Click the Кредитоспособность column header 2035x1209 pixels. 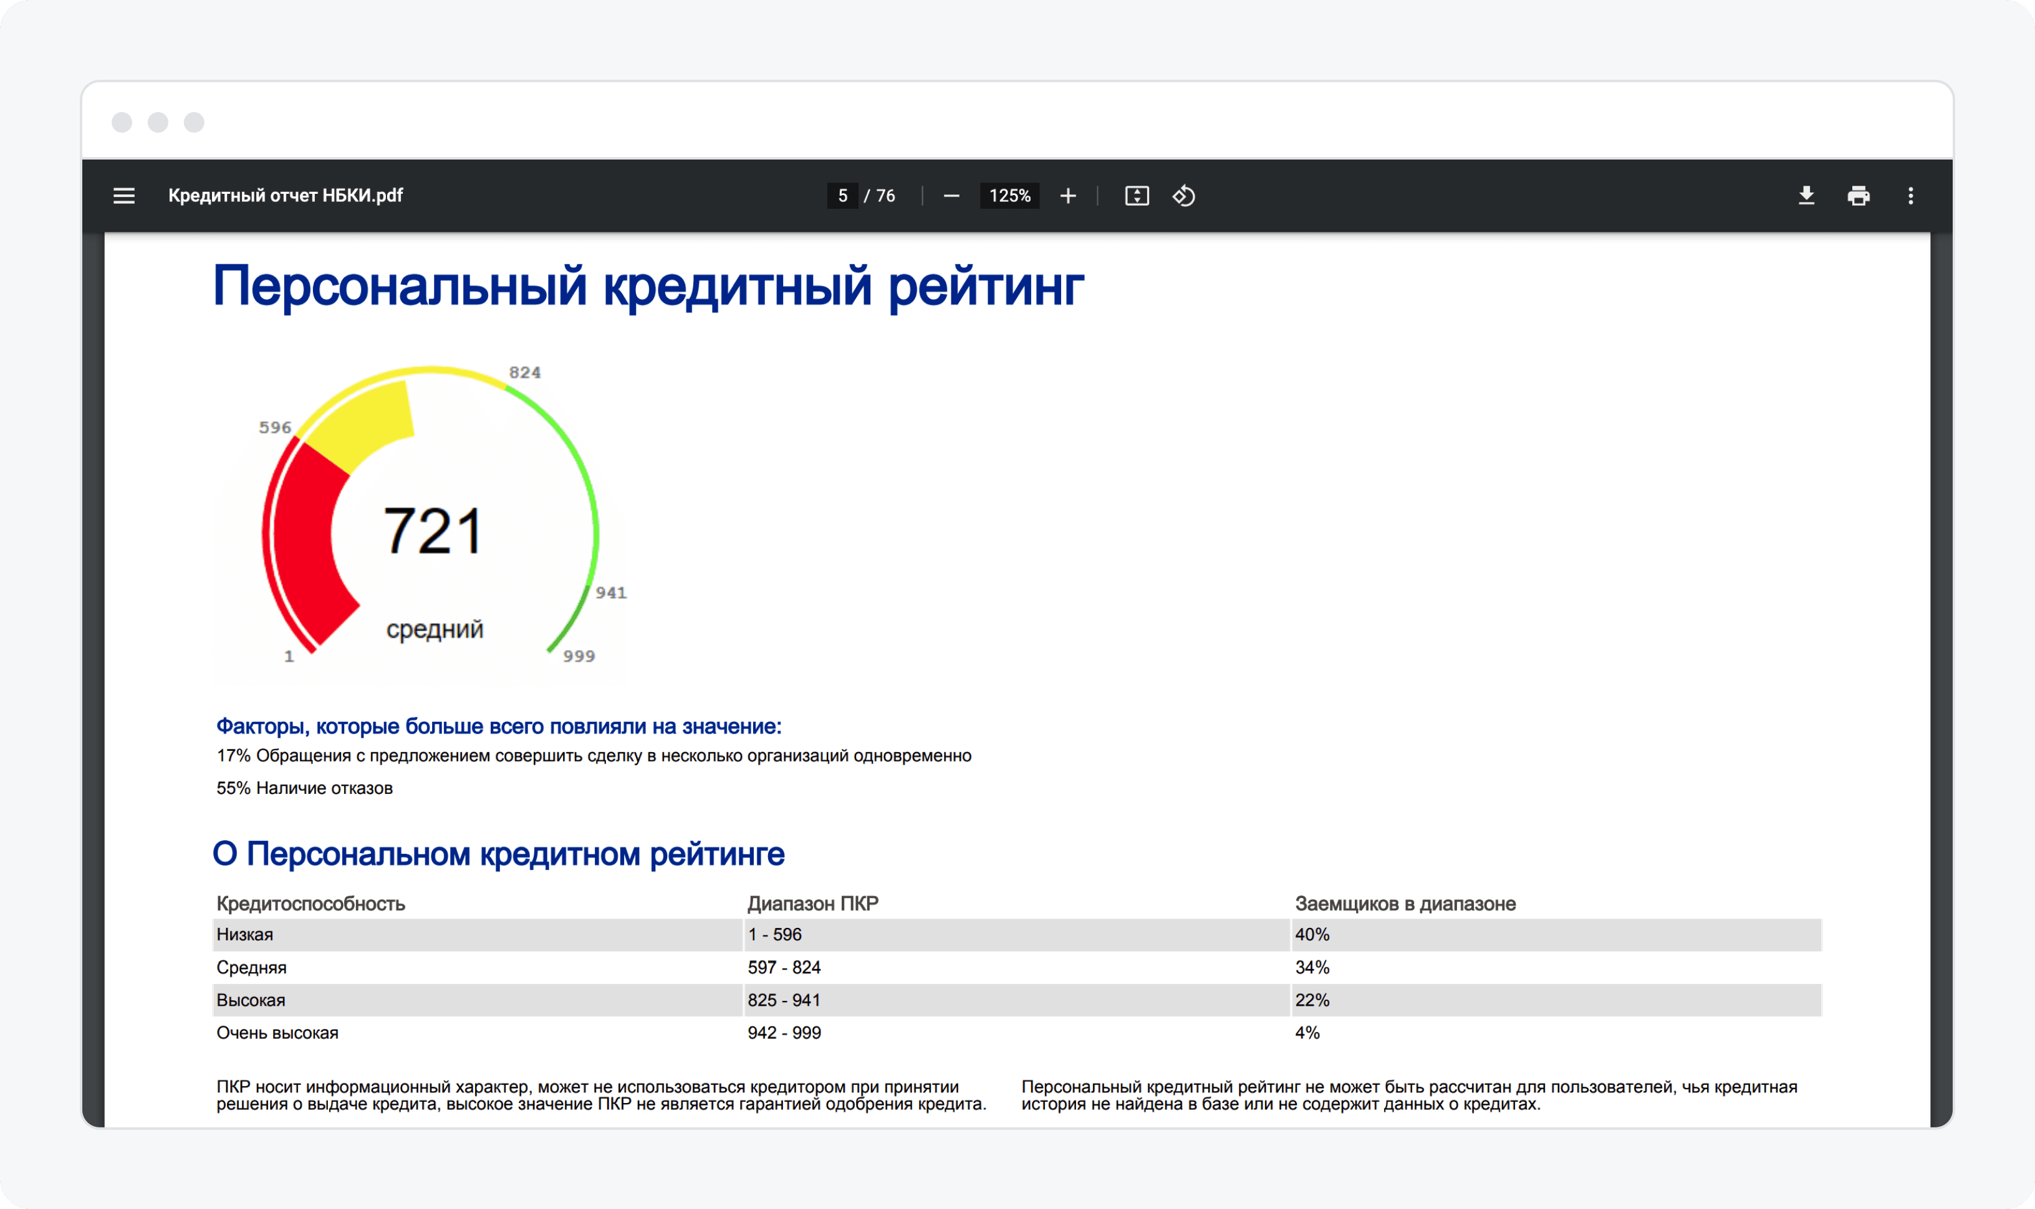310,904
